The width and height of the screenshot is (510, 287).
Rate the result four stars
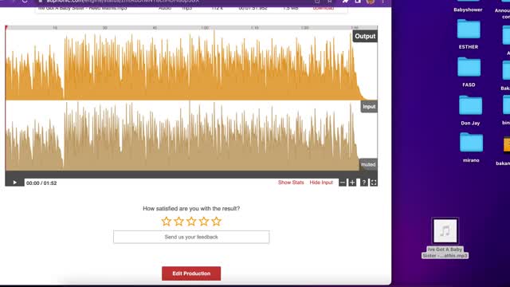[204, 222]
